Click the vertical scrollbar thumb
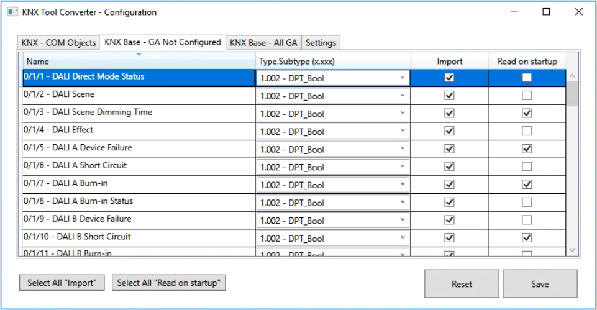This screenshot has height=310, width=597. 572,94
